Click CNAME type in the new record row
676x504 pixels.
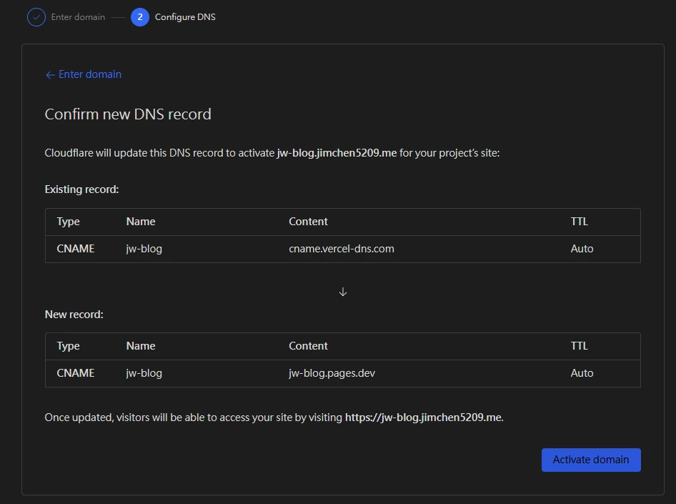pyautogui.click(x=76, y=373)
